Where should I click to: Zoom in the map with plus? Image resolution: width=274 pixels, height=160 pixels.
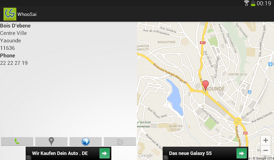pyautogui.click(x=266, y=140)
